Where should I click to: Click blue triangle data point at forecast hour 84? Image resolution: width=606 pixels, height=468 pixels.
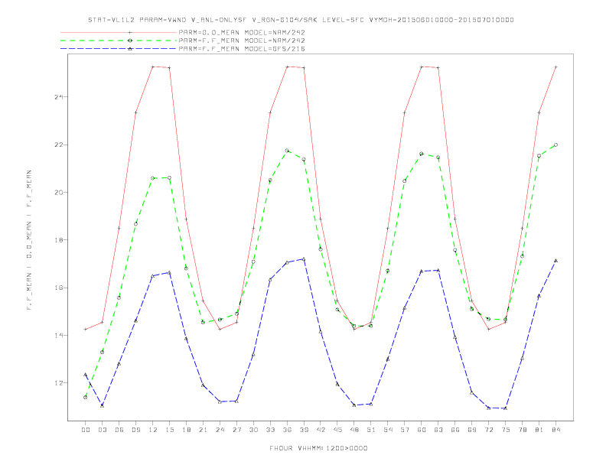(555, 261)
